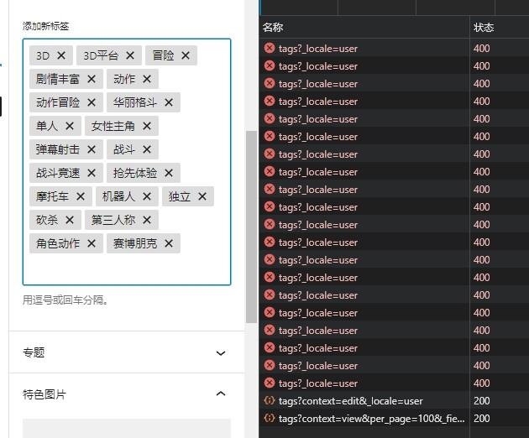Select the first failed tags?_locale=user request

click(x=317, y=49)
